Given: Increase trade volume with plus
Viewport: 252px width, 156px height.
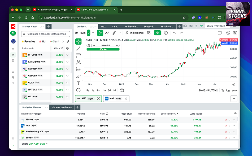Looking at the screenshot, I should click(117, 45).
